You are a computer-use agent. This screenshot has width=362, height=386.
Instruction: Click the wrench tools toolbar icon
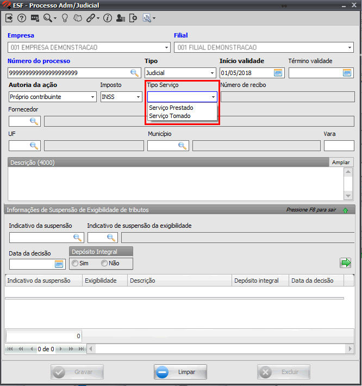147,18
